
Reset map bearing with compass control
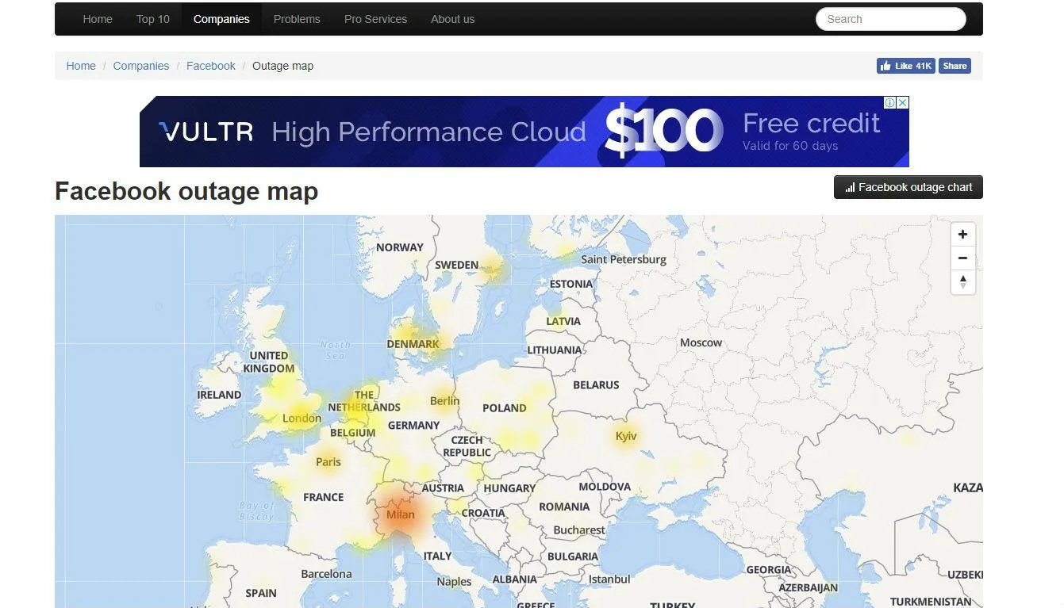(x=962, y=282)
